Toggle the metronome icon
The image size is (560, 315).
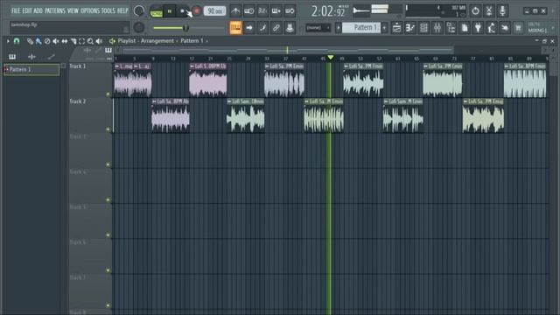pos(235,11)
